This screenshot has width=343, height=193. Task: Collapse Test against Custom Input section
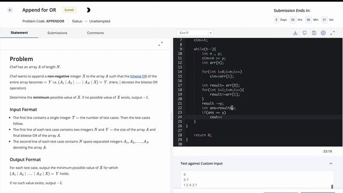331,164
